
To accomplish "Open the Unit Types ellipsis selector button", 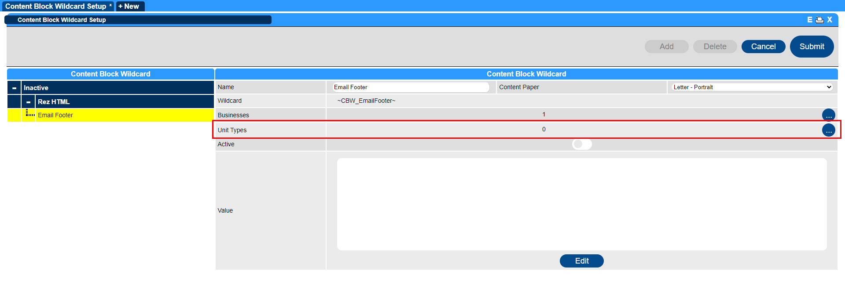I will pyautogui.click(x=828, y=130).
